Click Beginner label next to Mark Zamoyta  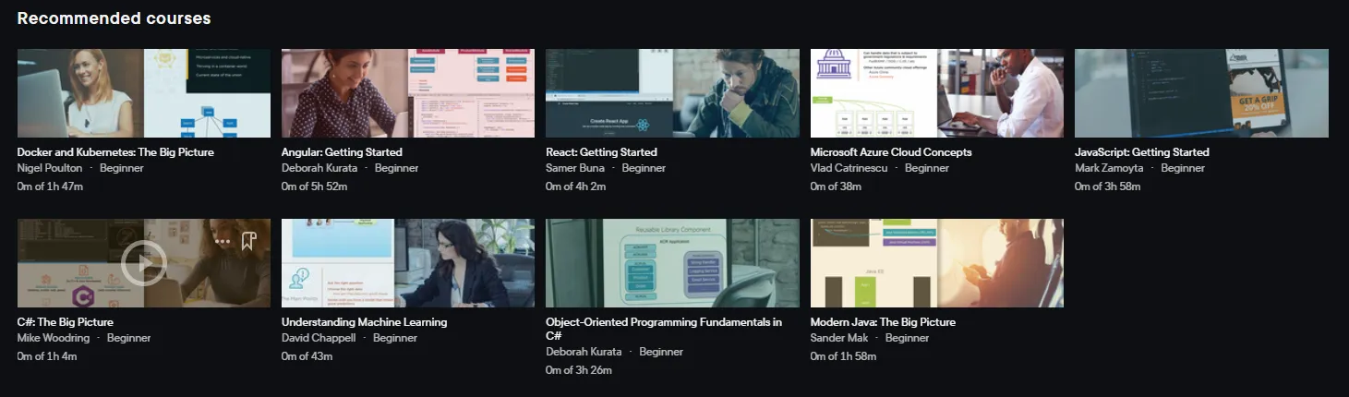pos(1183,168)
